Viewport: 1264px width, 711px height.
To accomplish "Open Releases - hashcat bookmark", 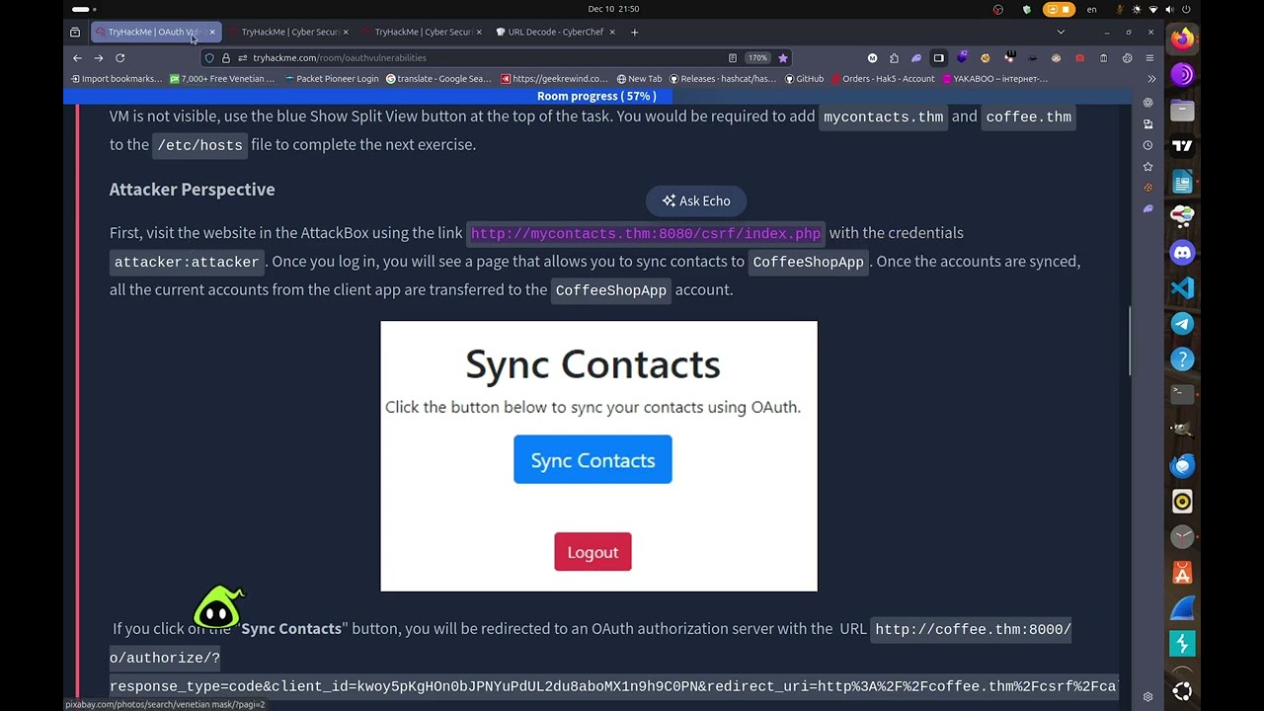I will (x=723, y=79).
